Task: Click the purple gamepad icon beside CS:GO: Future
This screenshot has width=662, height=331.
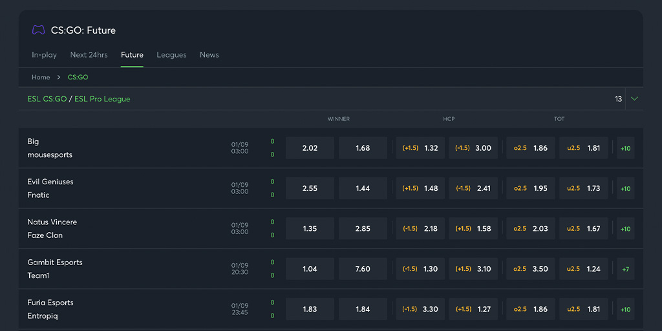Action: (38, 30)
